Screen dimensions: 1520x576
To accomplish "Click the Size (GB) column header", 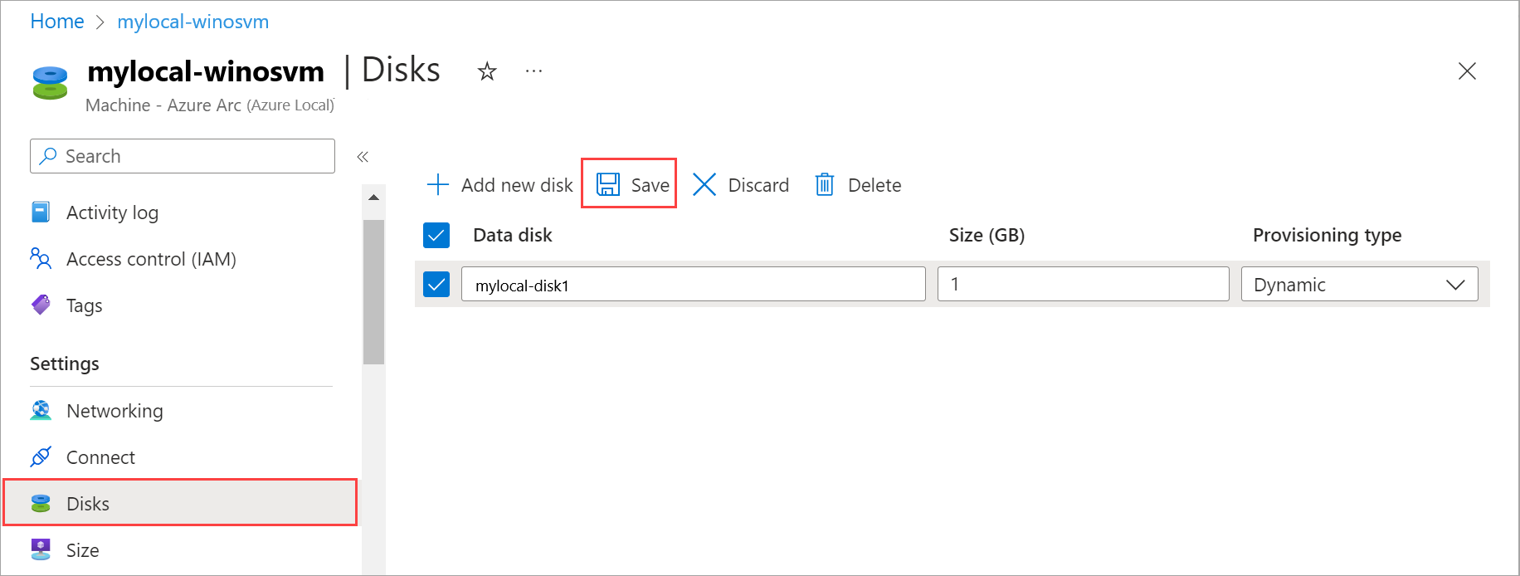I will (987, 235).
